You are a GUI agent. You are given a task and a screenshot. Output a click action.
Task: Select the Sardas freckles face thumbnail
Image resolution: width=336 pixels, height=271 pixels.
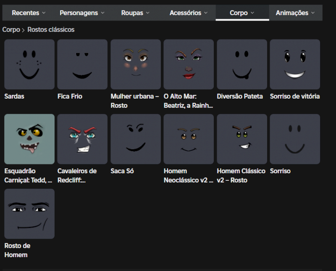coord(29,64)
